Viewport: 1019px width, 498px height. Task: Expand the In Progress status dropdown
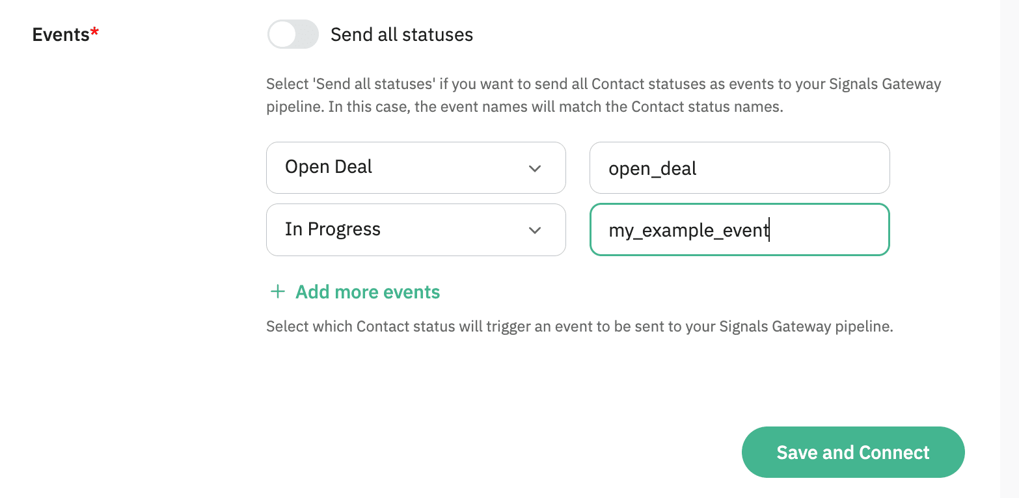coord(415,230)
